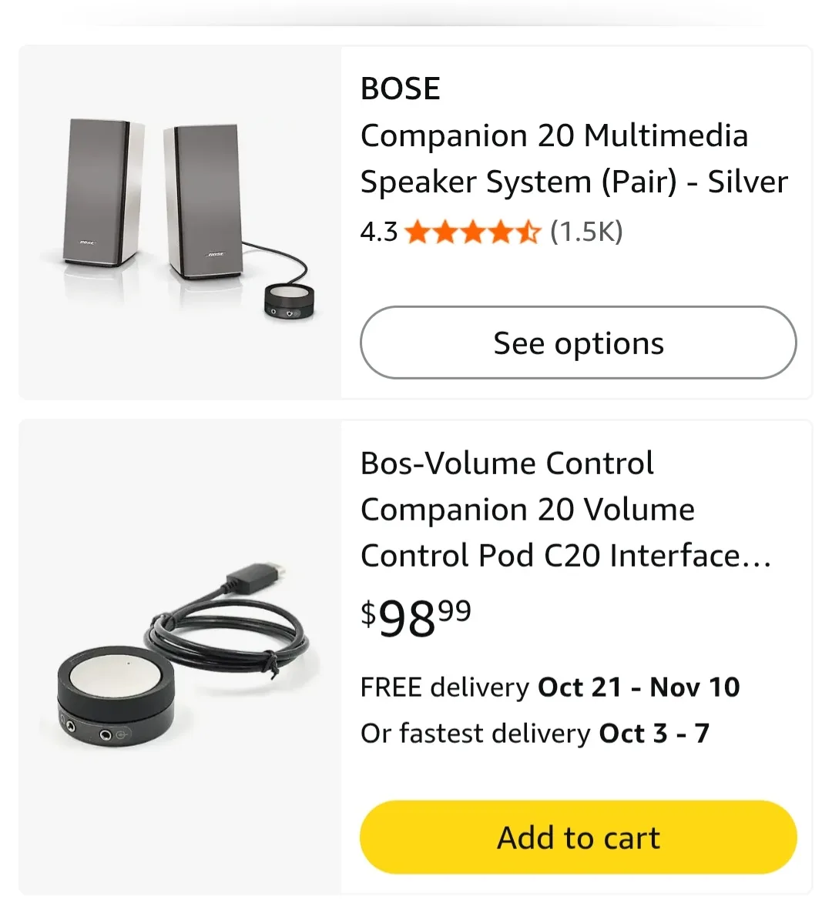This screenshot has height=906, width=832.
Task: Click the 4.3 rating value
Action: coord(377,231)
